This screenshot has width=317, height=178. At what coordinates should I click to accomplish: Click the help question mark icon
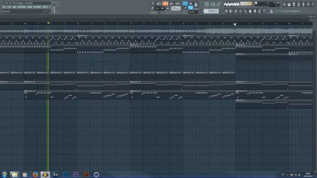pos(313,4)
